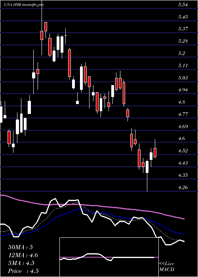Select the 5.37 price axis label
Image resolution: width=198 pixels, height=277 pixels.
coord(183,29)
